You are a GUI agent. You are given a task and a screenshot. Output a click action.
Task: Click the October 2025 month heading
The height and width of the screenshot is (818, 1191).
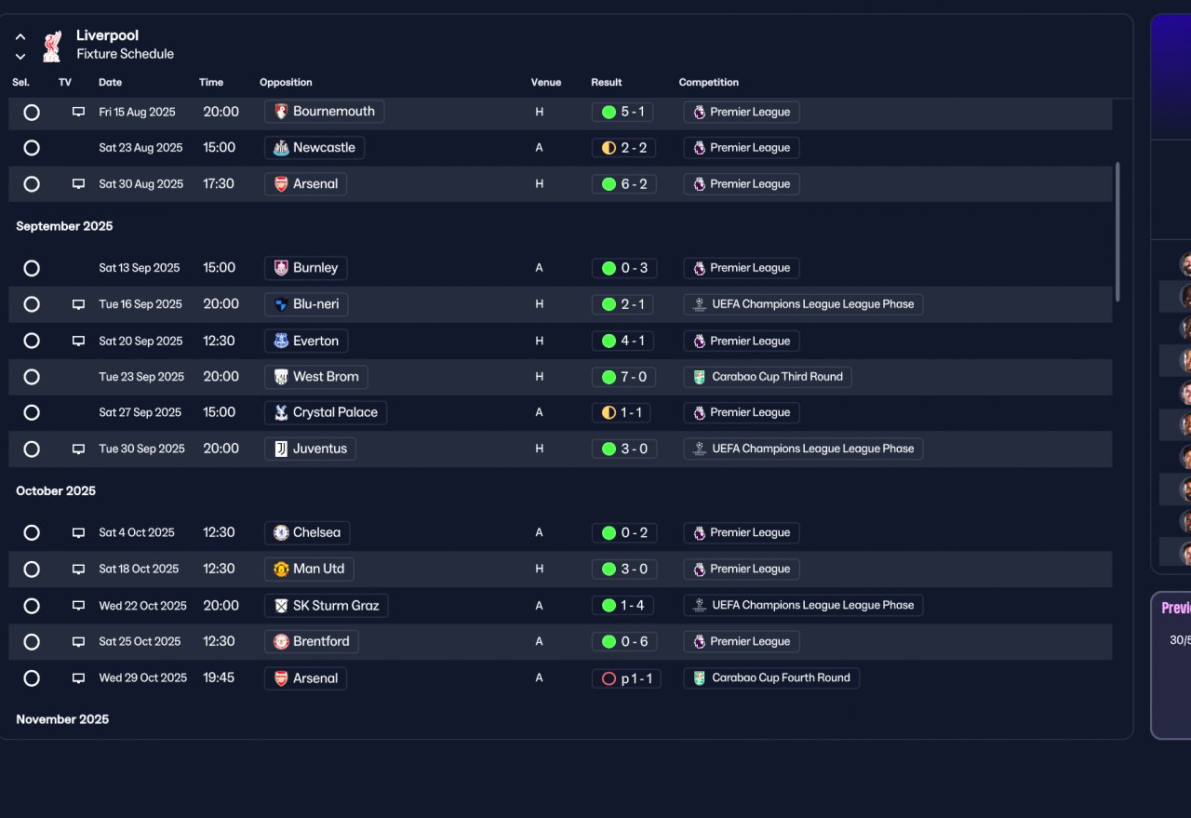point(56,491)
